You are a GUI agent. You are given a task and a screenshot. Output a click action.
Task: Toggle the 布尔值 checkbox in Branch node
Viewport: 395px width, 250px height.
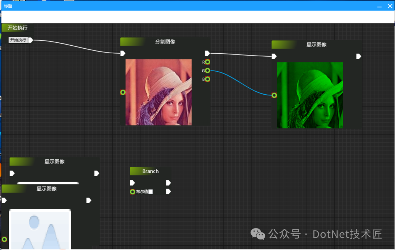click(x=150, y=192)
